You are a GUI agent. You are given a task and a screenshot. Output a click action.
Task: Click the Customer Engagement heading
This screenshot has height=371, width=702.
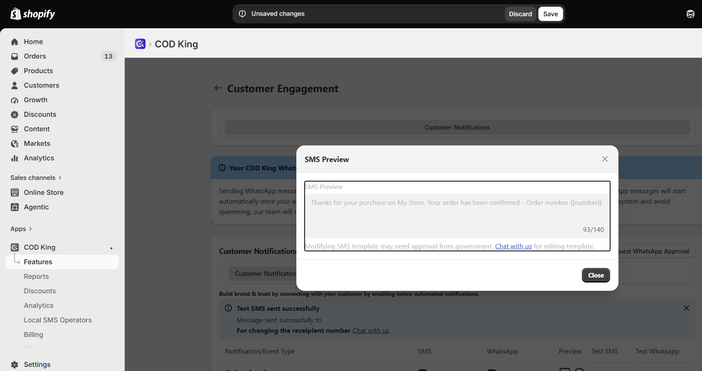[x=283, y=88]
